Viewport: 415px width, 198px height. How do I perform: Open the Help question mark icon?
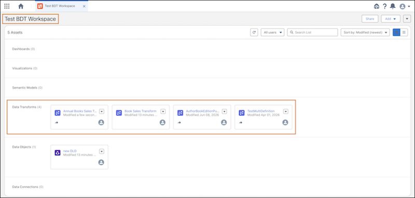tap(385, 6)
